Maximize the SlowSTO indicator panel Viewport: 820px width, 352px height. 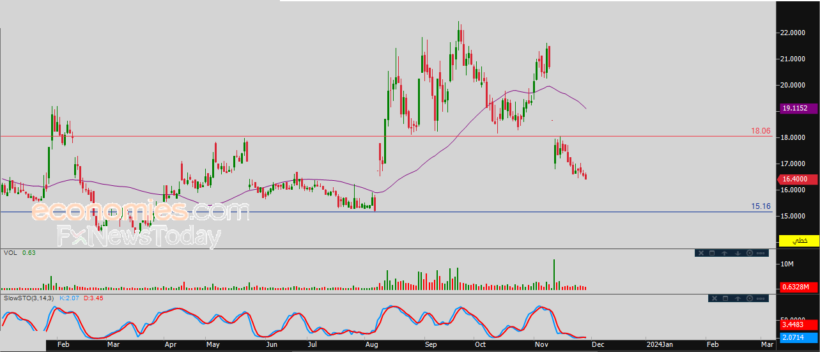[x=725, y=298]
